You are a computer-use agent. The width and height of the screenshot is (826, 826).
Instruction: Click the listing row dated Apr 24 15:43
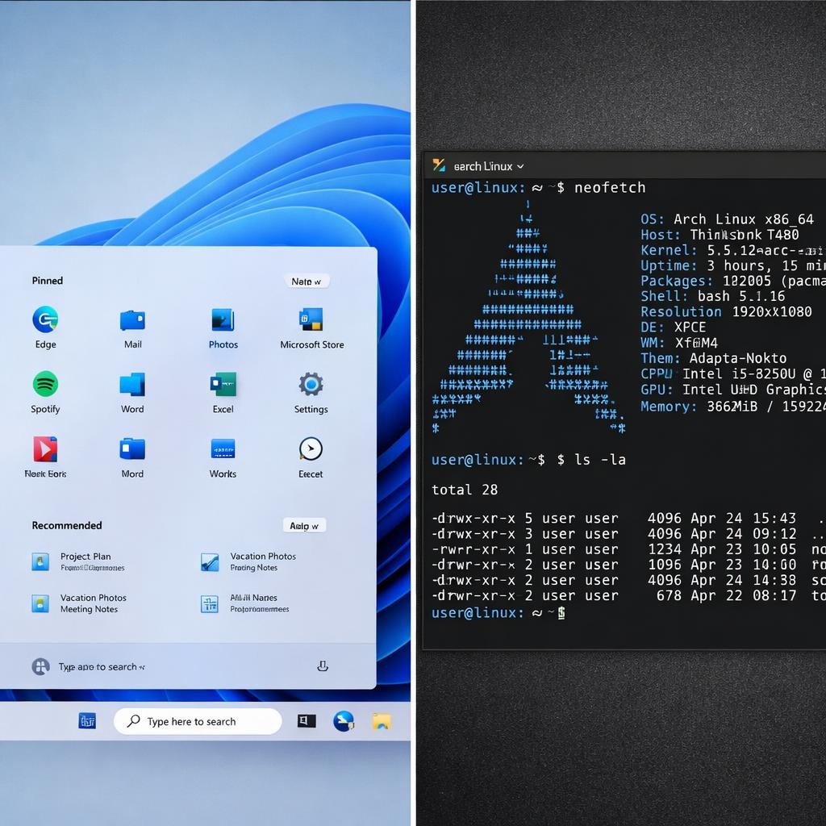pos(628,519)
